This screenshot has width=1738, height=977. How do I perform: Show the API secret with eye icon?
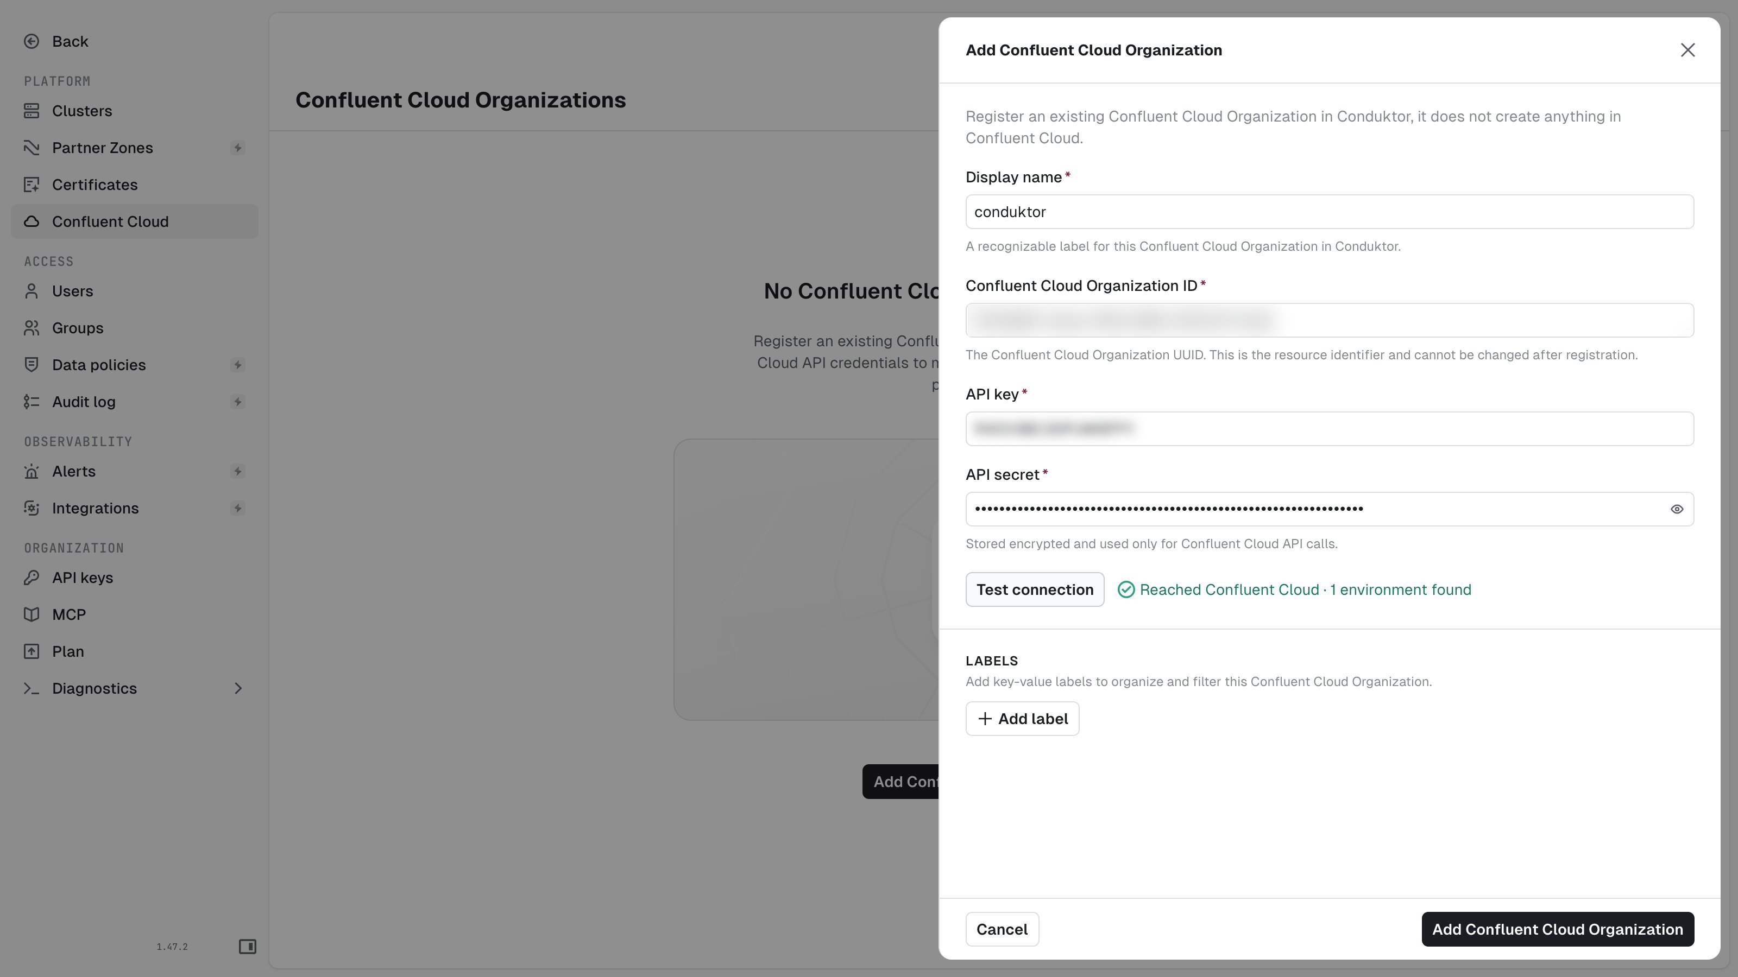click(x=1677, y=509)
